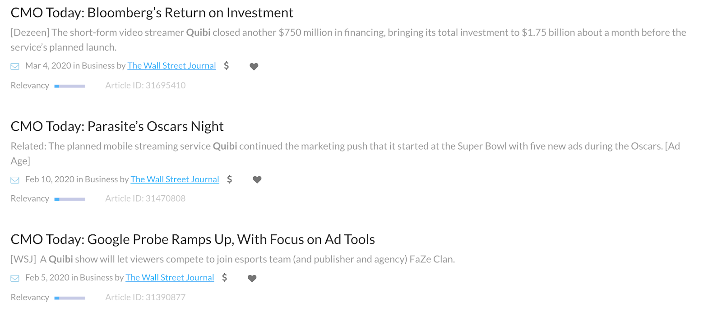Follow The Wall Street Journal link on Feb 10 article
Image resolution: width=722 pixels, height=312 pixels.
175,179
